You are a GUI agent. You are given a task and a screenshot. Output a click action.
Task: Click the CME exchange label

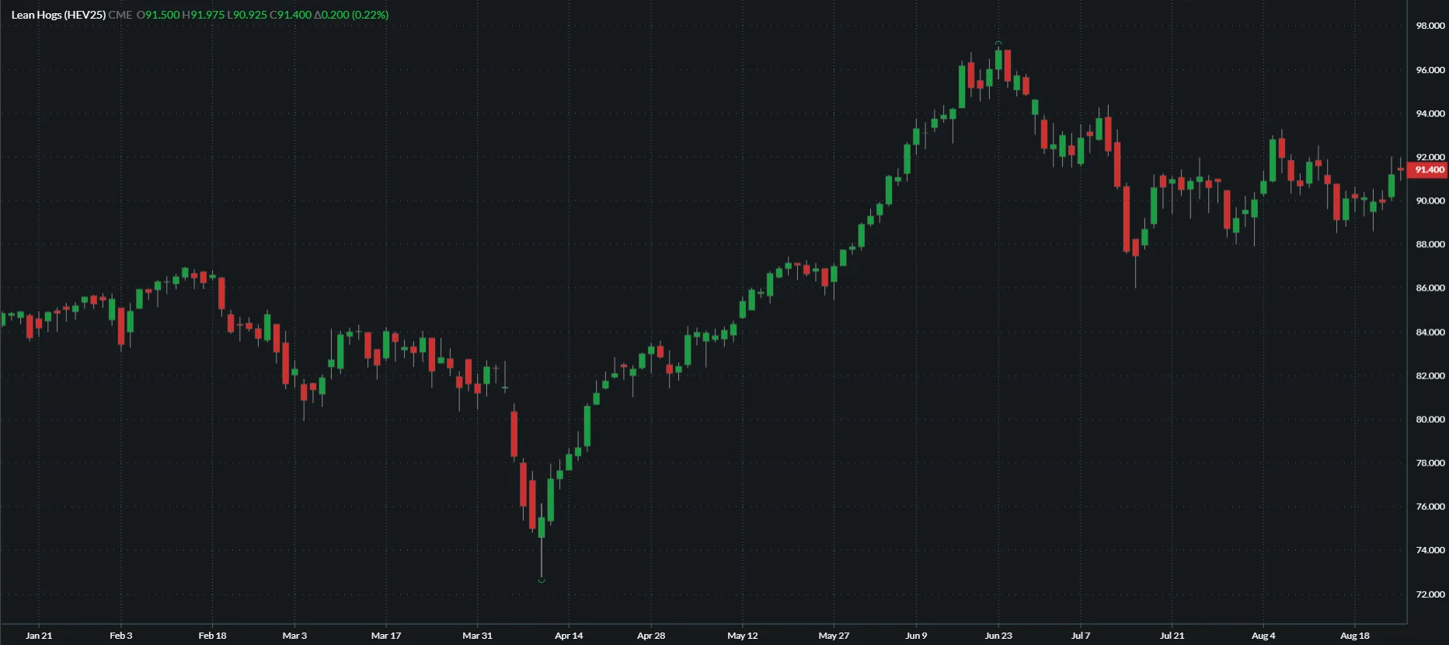tap(120, 15)
